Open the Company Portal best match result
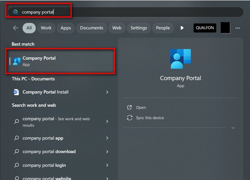The image size is (250, 180). tap(61, 61)
